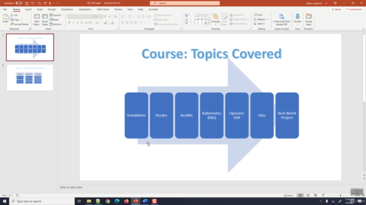Click the Share button

(336, 9)
